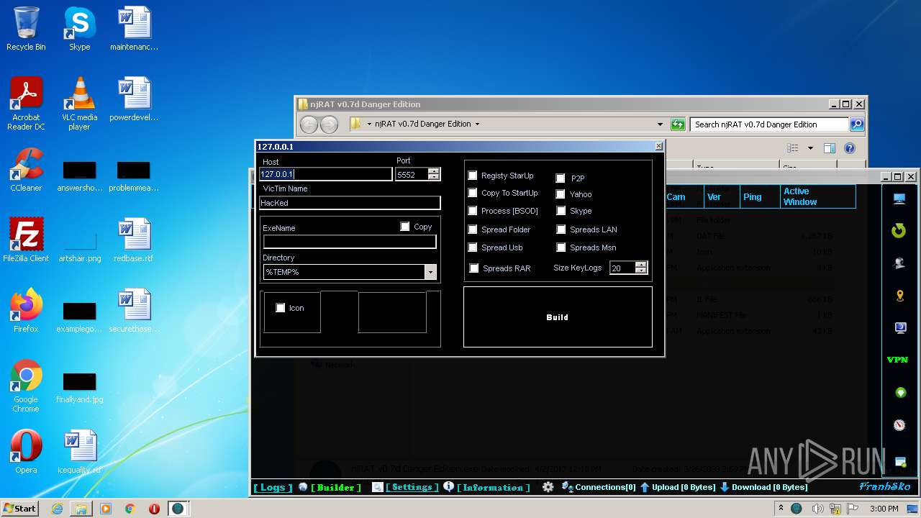Click the Port number field
This screenshot has height=518, width=921.
click(412, 174)
